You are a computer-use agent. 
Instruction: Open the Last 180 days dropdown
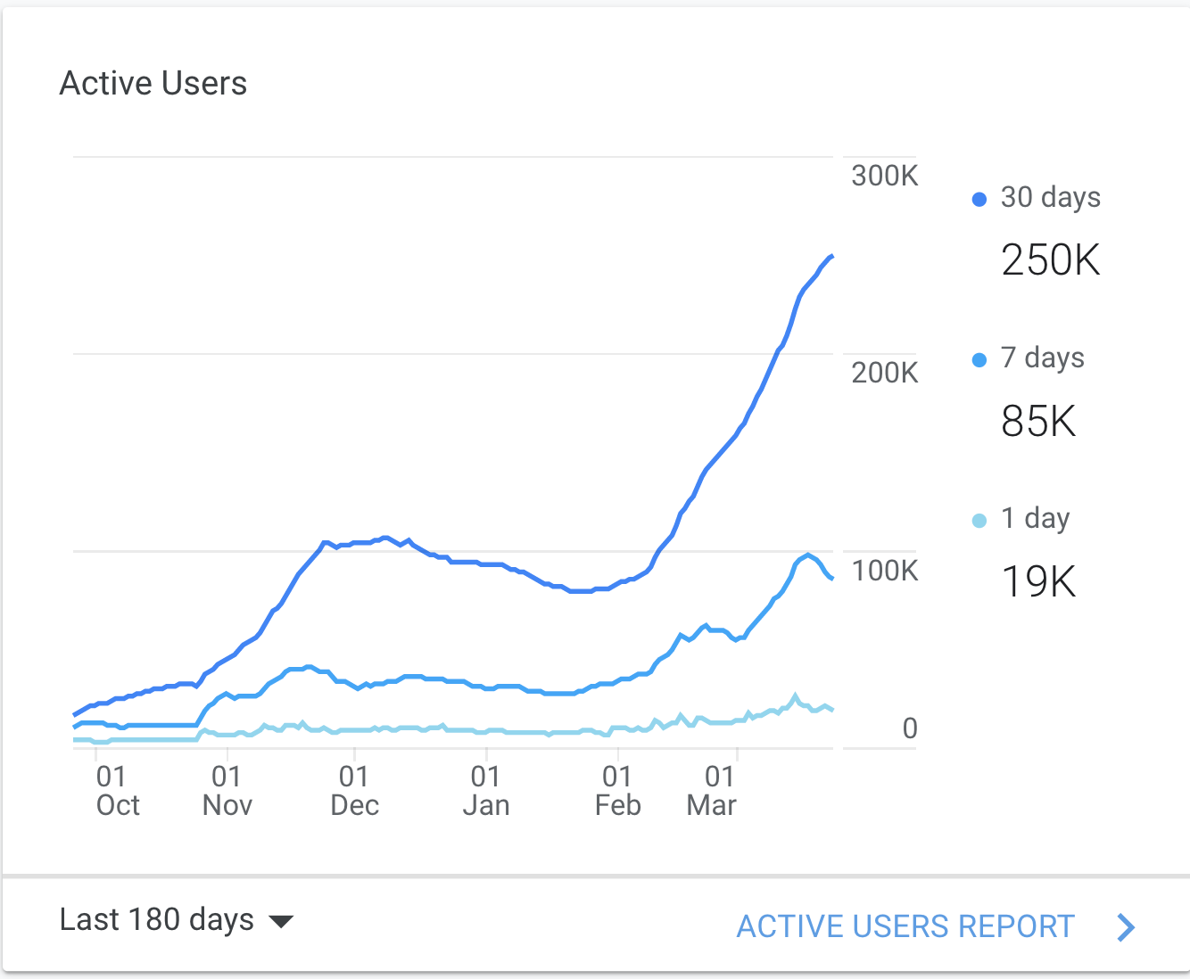tap(177, 920)
